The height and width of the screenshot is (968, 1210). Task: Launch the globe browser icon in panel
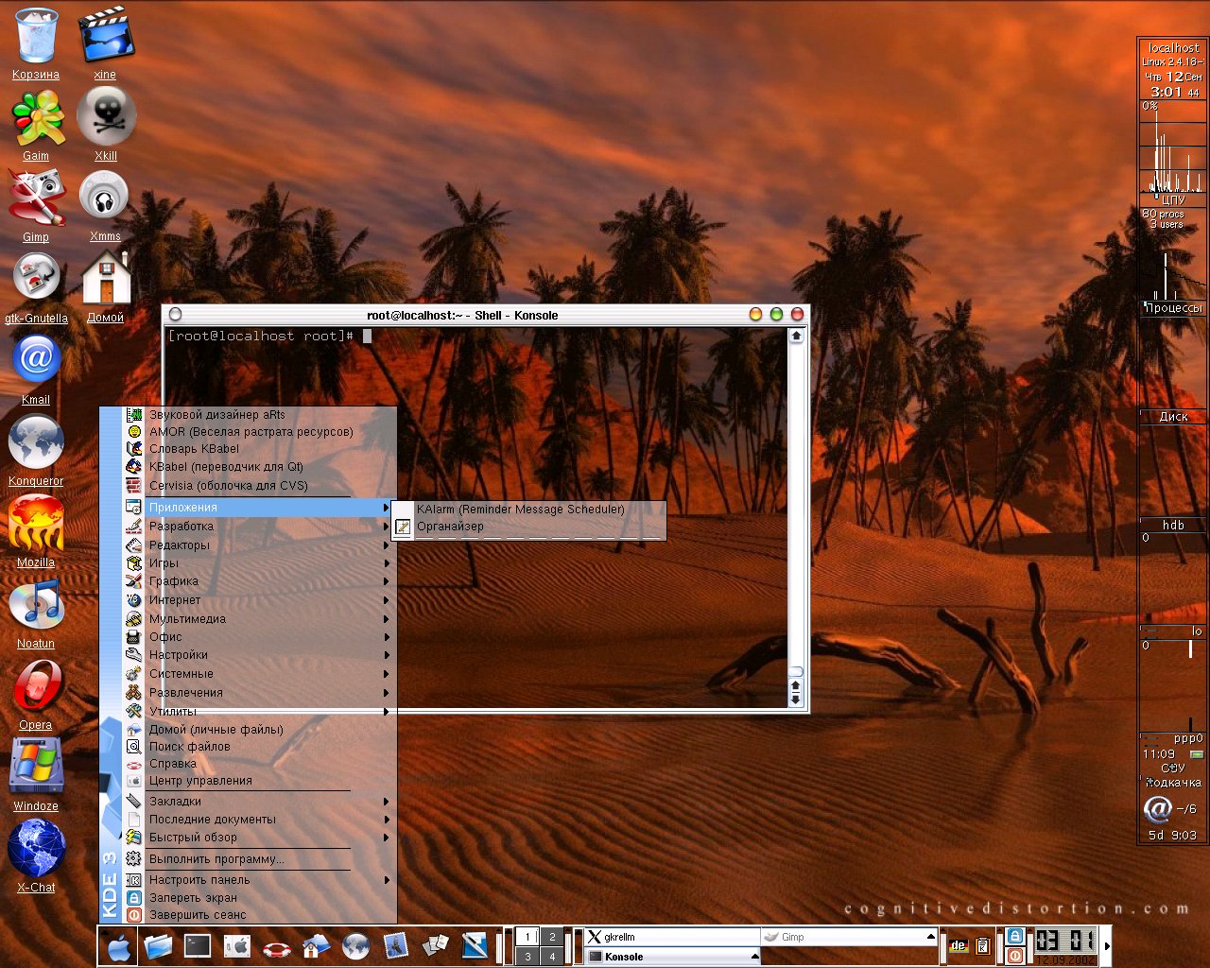(355, 946)
